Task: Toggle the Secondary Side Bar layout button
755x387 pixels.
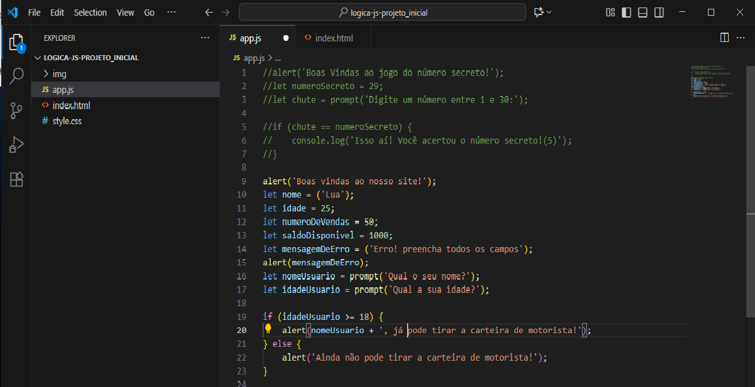Action: tap(659, 13)
